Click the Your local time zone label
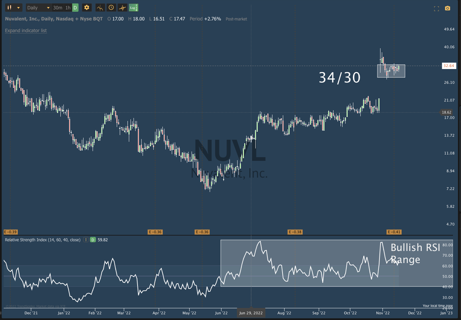The image size is (461, 320). pos(438,306)
